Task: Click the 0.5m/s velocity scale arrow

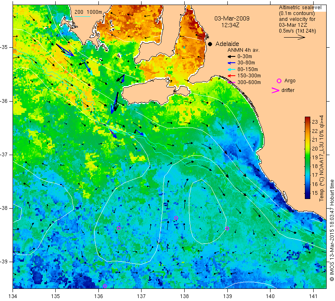Action: (294, 37)
